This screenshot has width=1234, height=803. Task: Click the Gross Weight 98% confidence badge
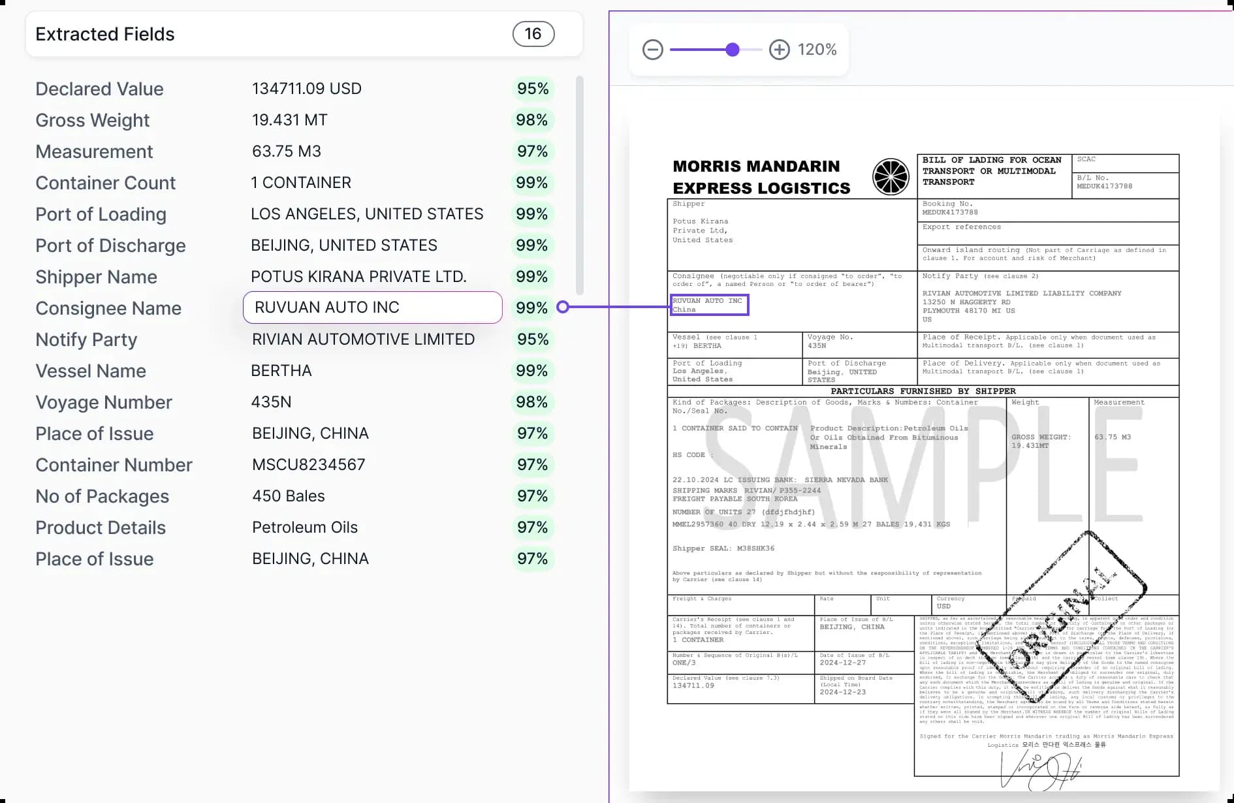coord(531,120)
